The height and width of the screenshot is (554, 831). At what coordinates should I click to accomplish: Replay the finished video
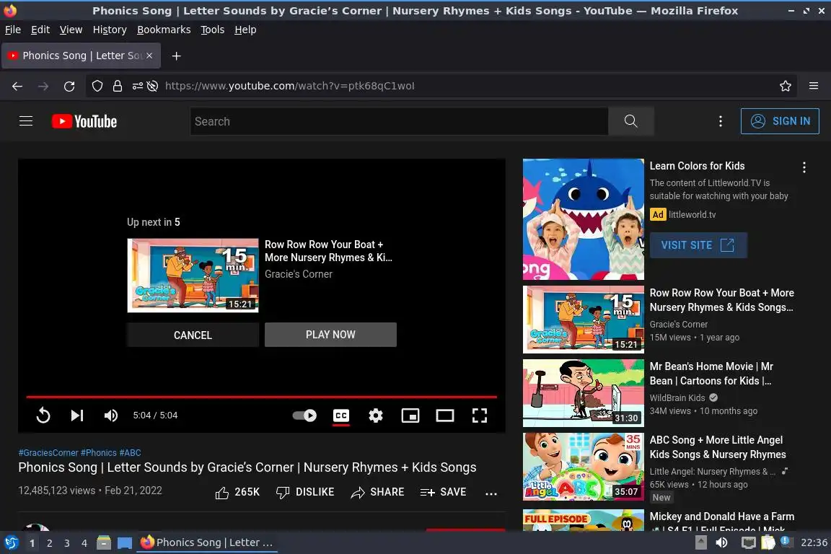point(43,415)
